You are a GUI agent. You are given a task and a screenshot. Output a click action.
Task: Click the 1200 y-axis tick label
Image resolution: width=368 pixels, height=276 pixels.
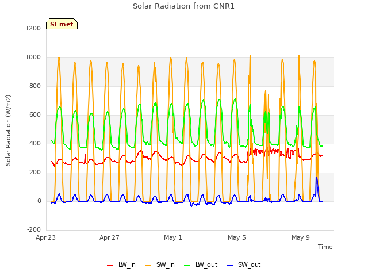[33, 28]
